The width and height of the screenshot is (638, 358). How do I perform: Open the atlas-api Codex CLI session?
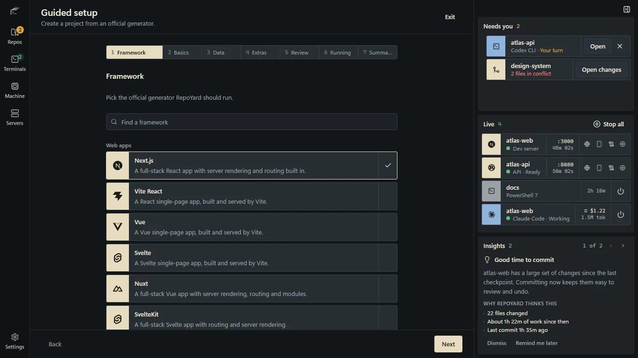(597, 46)
